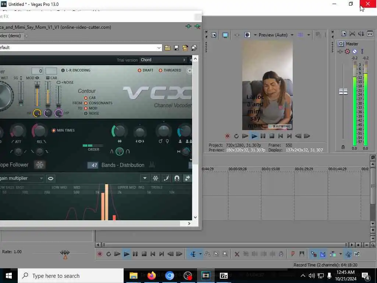Screen dimensions: 377x283
Task: Click the freeze snowflake next to Envelope Follower
Action: (40, 165)
